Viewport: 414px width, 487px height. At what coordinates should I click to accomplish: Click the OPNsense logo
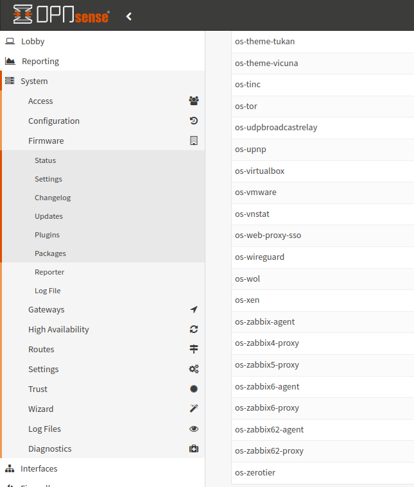pos(61,15)
